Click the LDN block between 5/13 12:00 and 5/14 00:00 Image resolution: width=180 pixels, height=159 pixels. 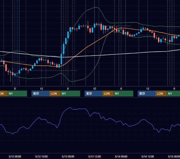(x=108, y=94)
